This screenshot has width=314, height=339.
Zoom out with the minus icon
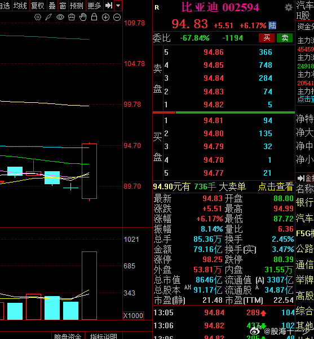(117, 18)
